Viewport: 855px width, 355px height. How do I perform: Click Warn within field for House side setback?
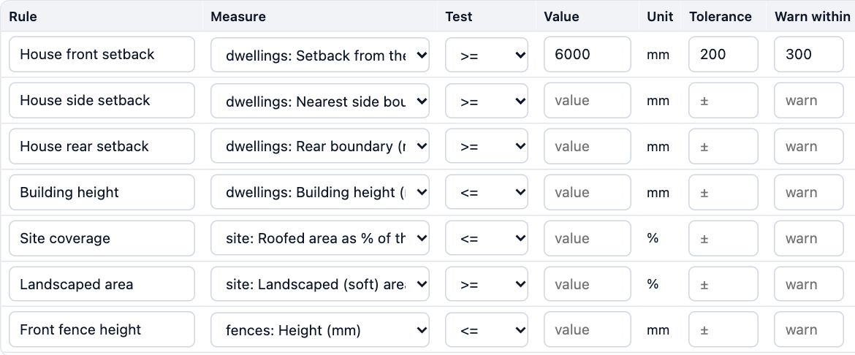click(809, 100)
